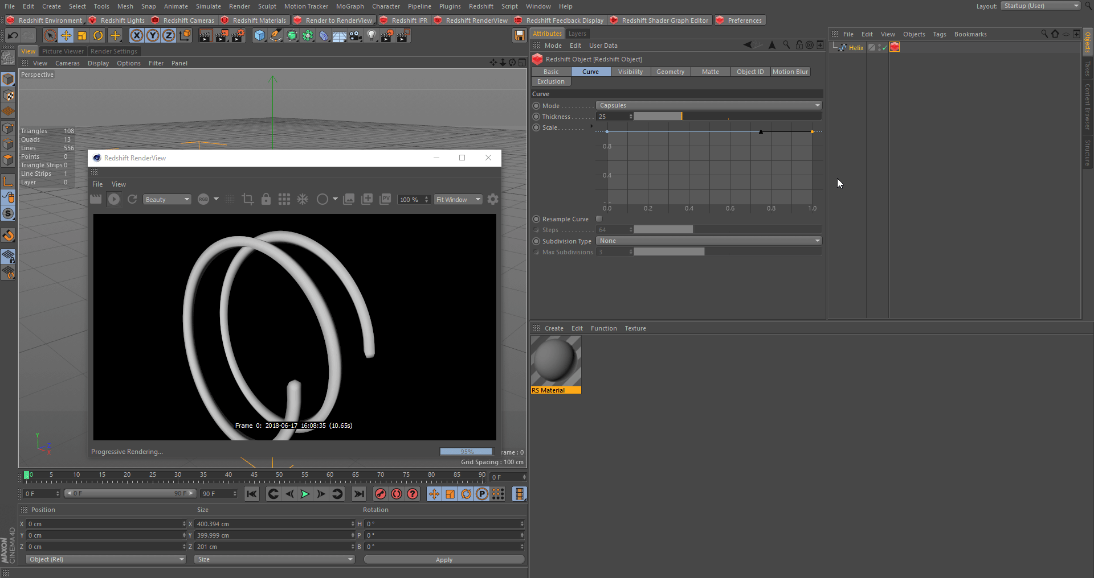The height and width of the screenshot is (578, 1094).
Task: Select the Rotate tool
Action: 98,36
